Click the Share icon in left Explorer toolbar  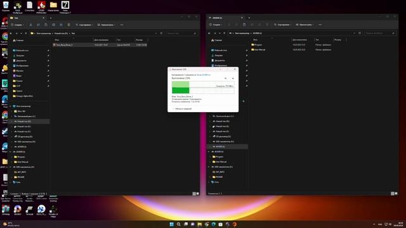[x=61, y=25]
